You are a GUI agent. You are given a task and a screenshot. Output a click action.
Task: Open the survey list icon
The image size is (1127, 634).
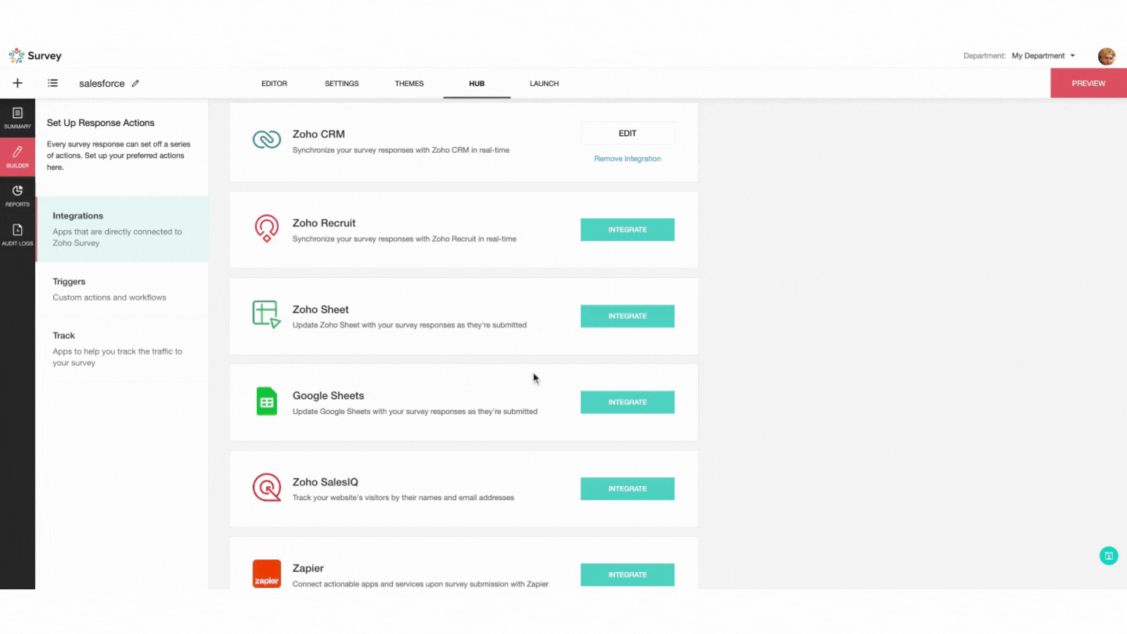click(x=53, y=83)
